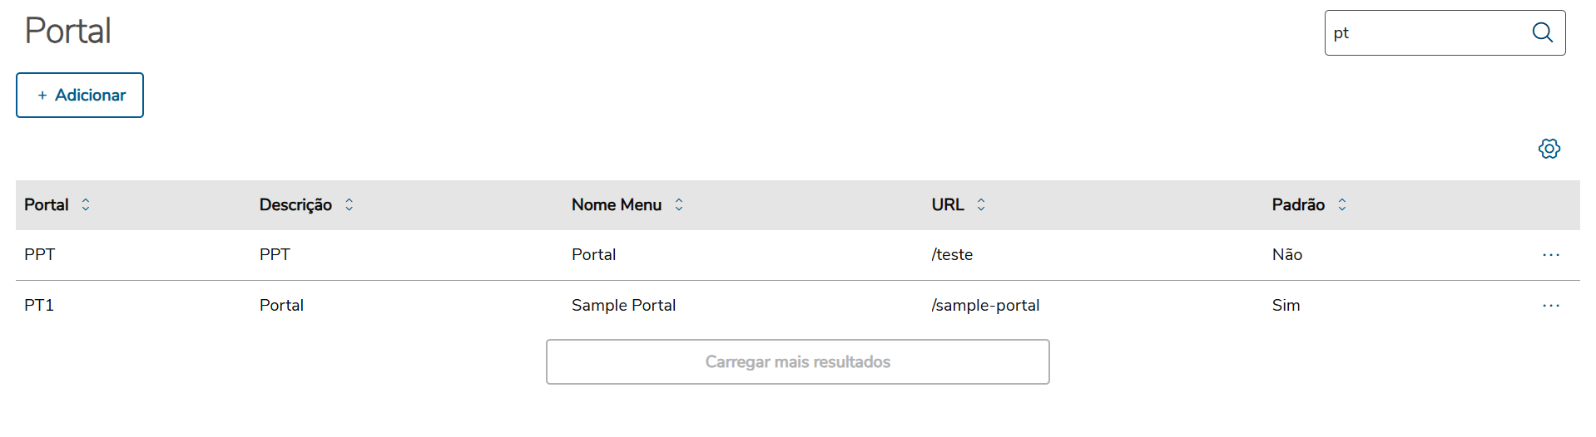Focus the search field containing pt

coord(1425,33)
